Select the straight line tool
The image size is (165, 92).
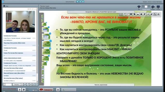coord(128,14)
